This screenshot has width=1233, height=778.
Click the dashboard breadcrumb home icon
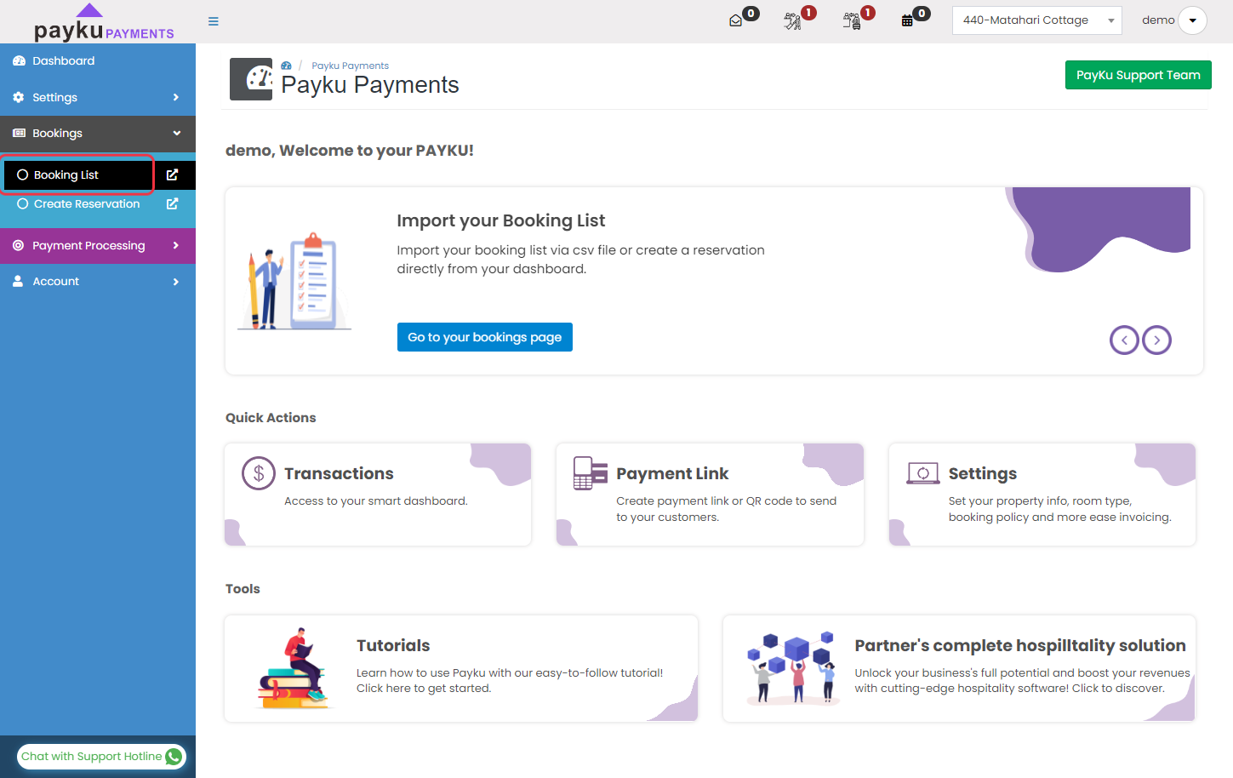[287, 66]
